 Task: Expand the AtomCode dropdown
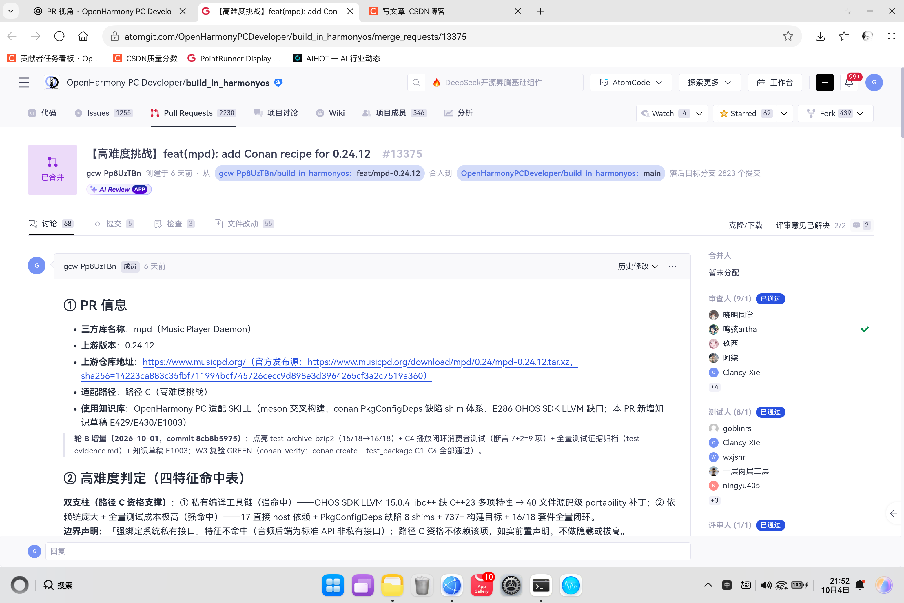click(631, 82)
